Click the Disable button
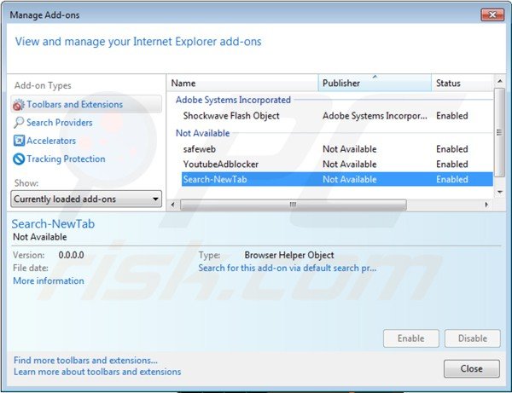 (x=472, y=338)
